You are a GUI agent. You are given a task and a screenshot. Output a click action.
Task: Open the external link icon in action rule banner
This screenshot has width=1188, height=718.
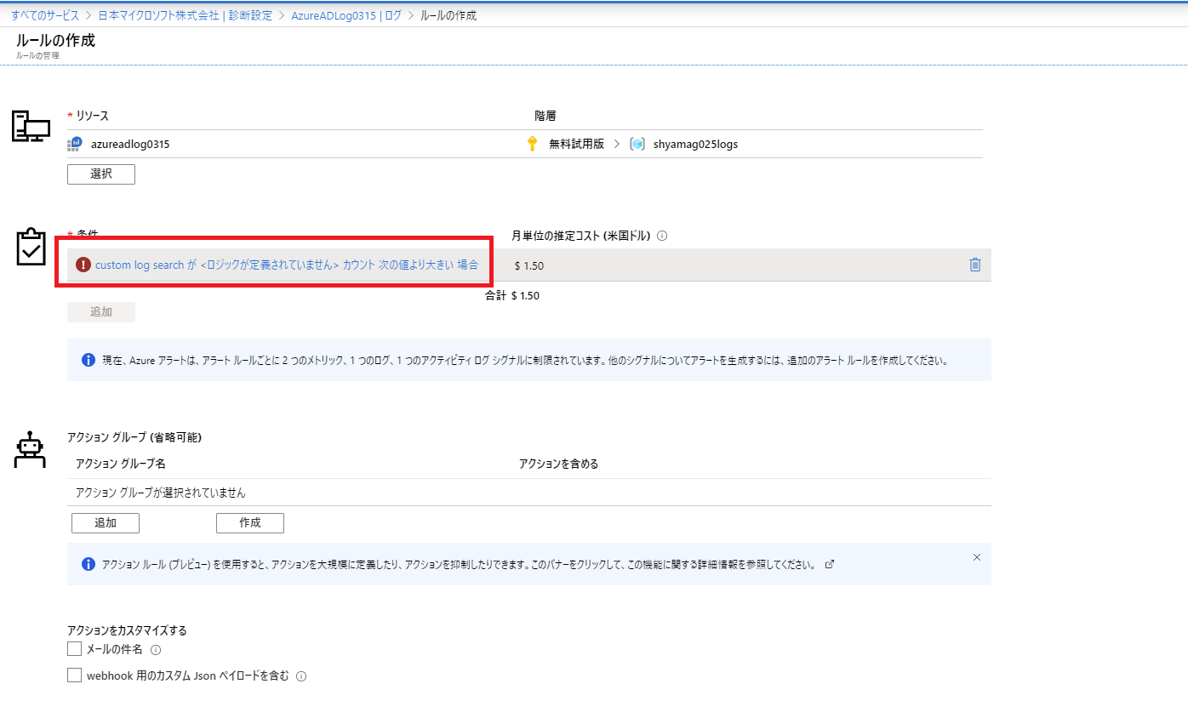[831, 564]
